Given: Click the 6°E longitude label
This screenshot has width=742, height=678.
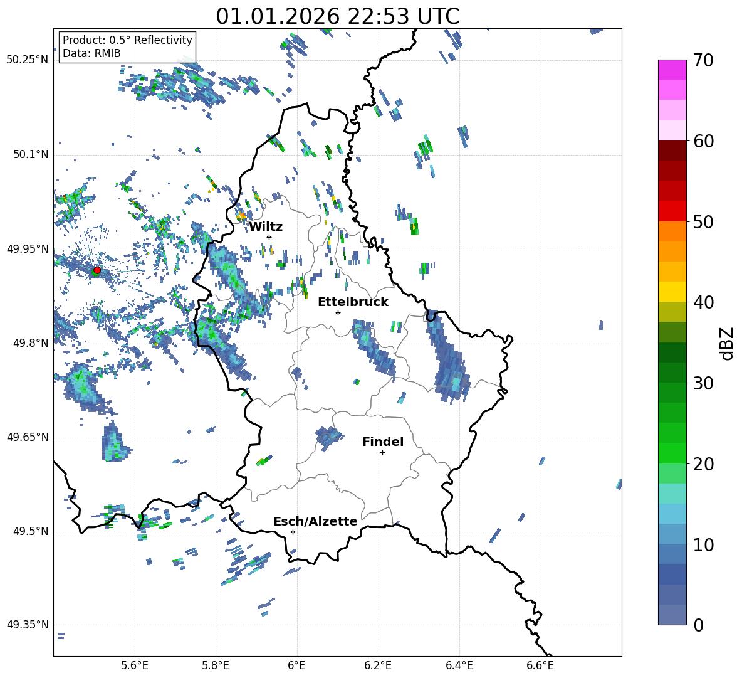Looking at the screenshot, I should point(296,665).
